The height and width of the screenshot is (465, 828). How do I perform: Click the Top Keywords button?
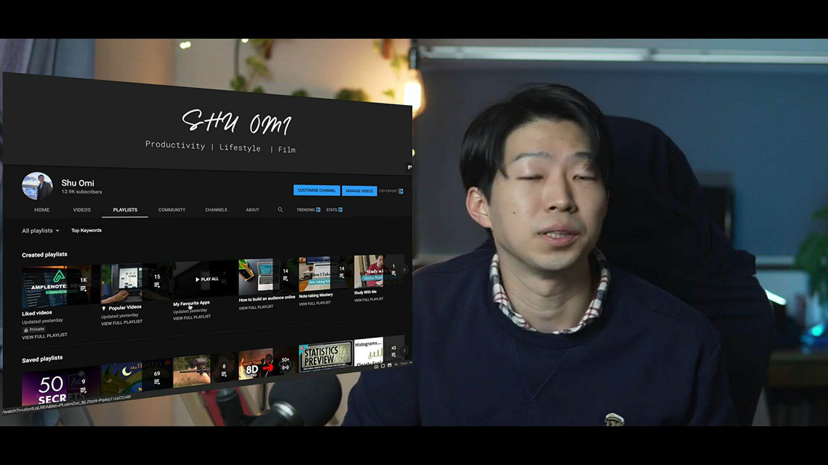[86, 230]
